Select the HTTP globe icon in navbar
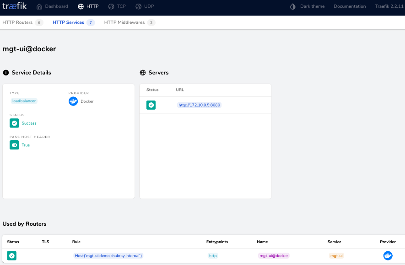 [x=80, y=6]
